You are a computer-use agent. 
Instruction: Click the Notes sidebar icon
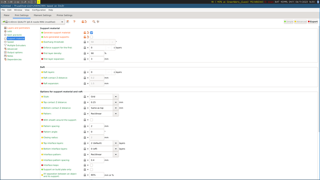click(5, 56)
